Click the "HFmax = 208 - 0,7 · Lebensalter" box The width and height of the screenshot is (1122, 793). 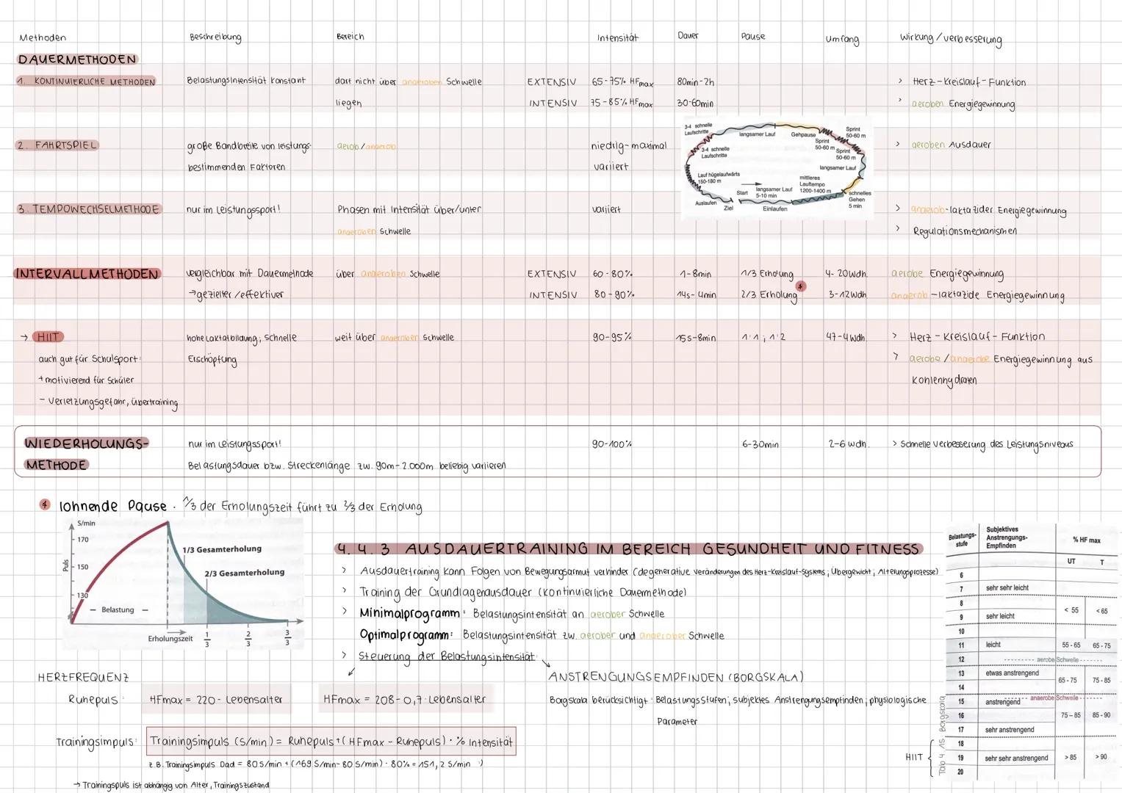coord(405,699)
